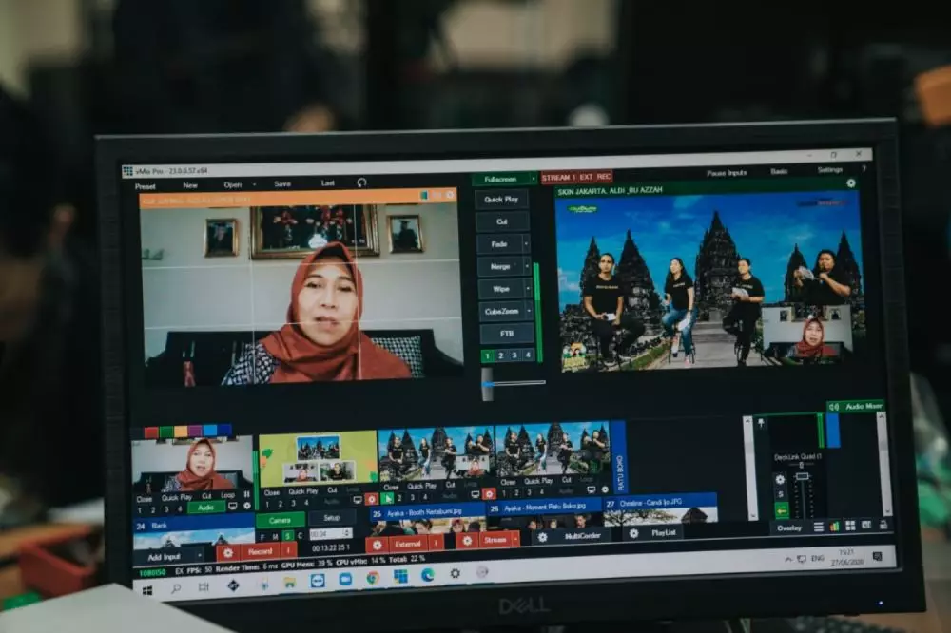Open the Preset menu

pyautogui.click(x=146, y=186)
